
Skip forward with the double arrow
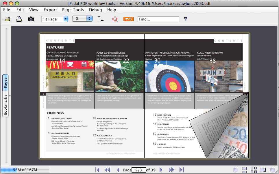[x=171, y=170]
